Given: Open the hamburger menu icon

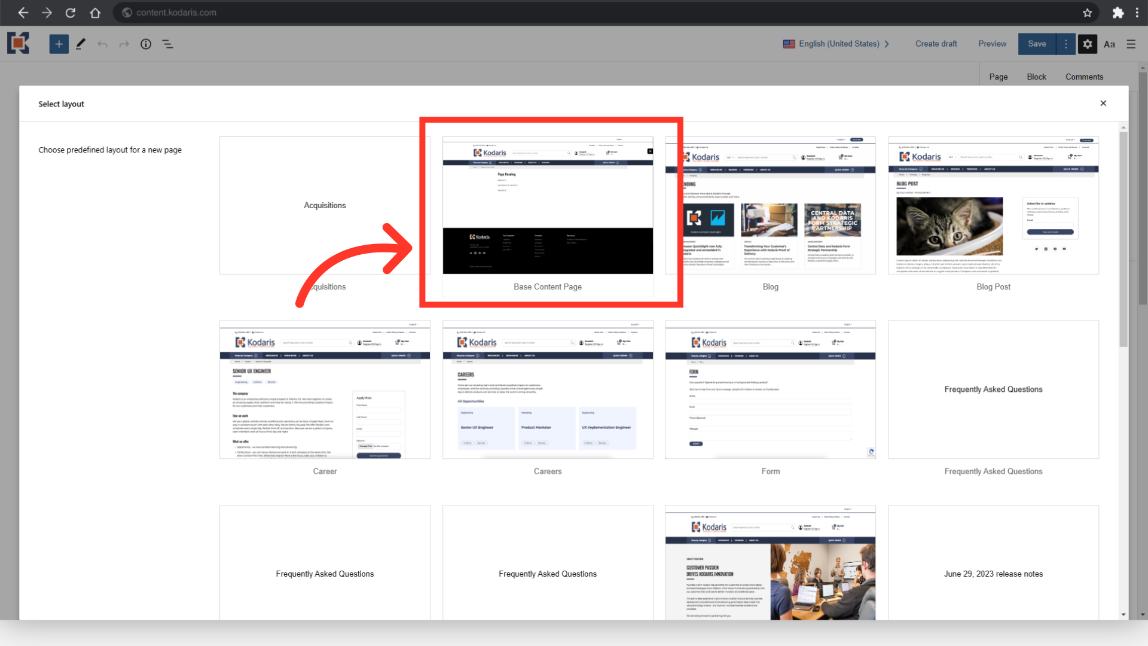Looking at the screenshot, I should (x=1131, y=44).
